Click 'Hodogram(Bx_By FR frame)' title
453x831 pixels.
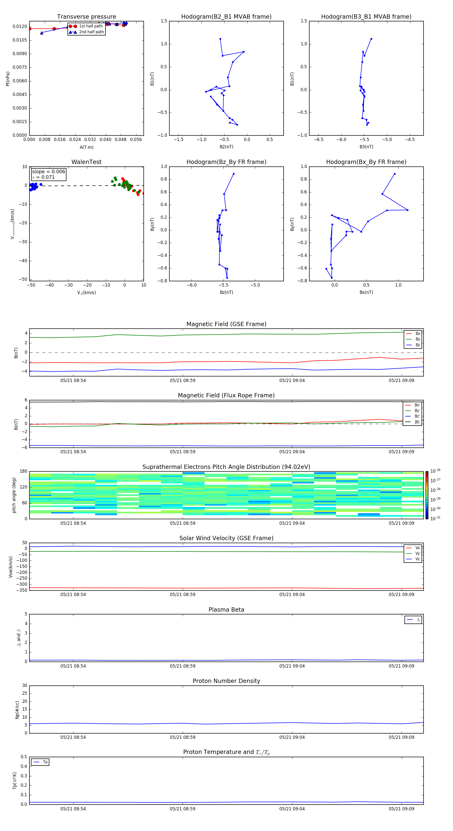(x=366, y=162)
